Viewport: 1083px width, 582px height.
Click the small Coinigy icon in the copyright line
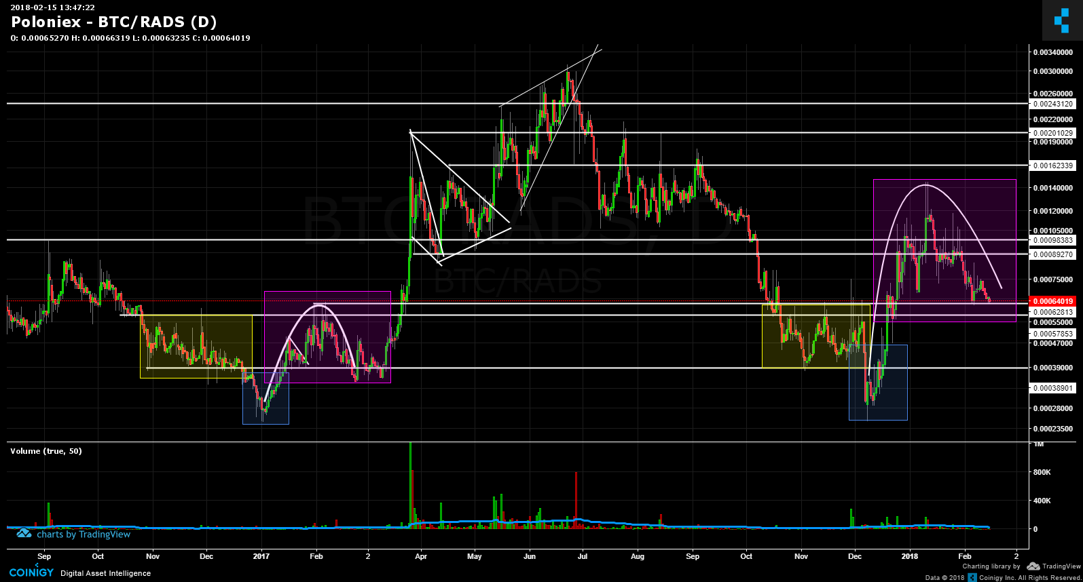pos(972,577)
